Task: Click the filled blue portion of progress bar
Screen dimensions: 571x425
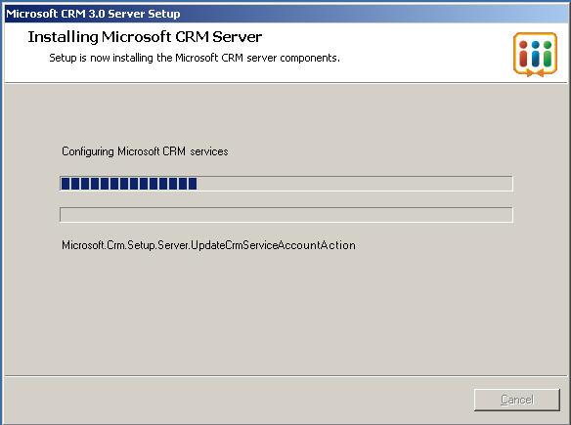Action: click(x=129, y=184)
